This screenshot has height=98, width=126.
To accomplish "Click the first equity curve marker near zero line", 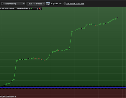I will point(4,85).
